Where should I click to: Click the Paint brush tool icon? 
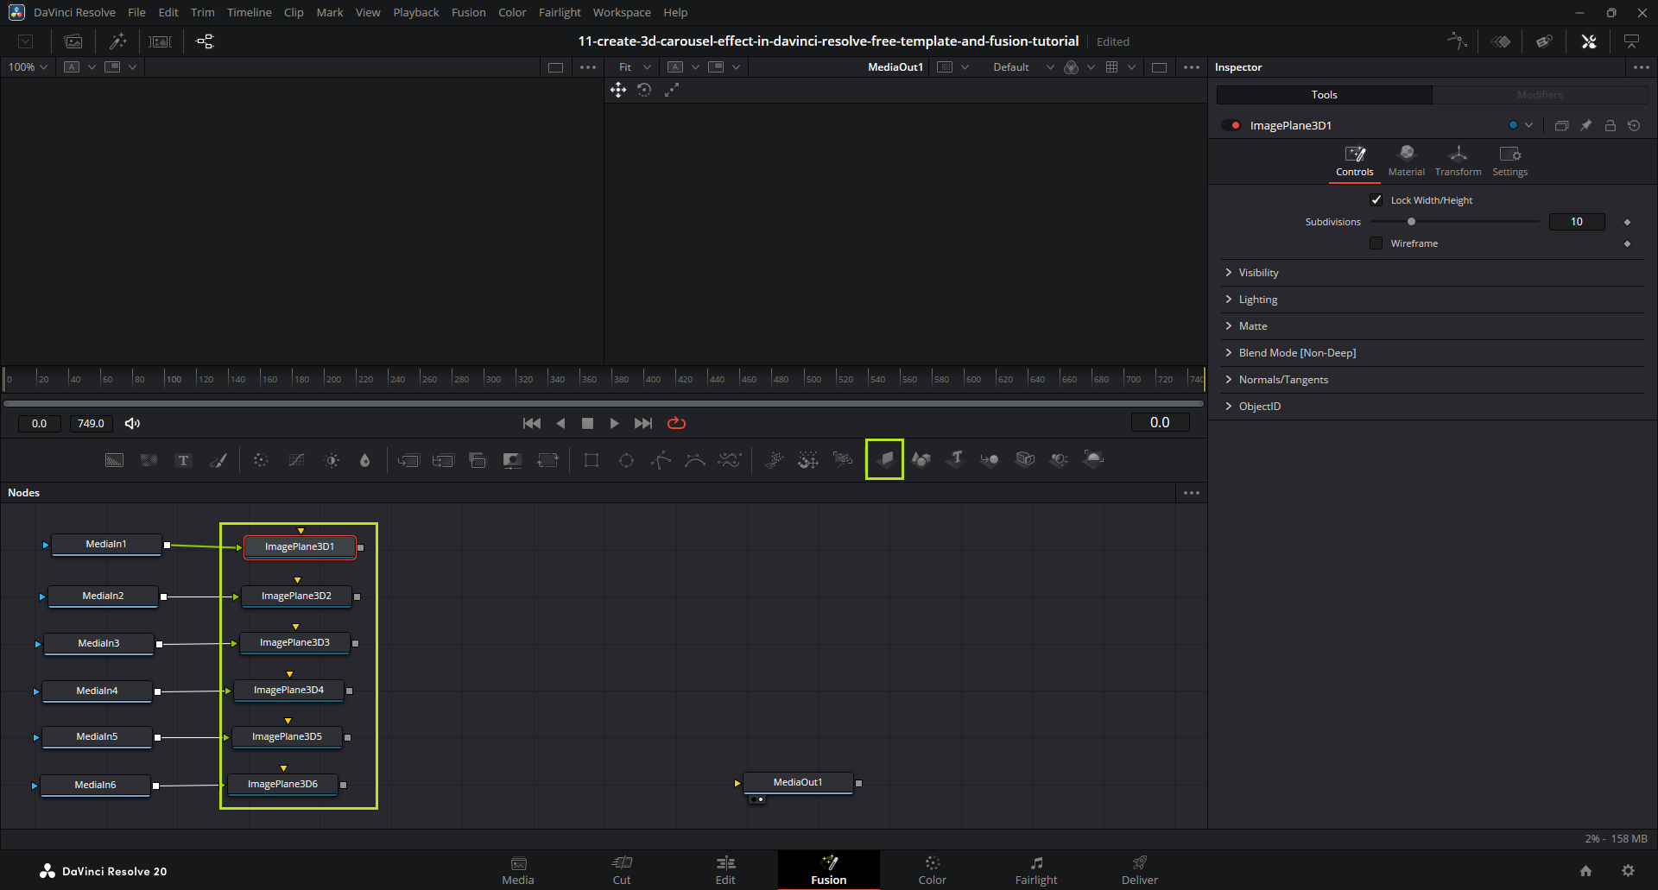218,460
